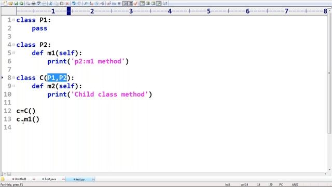Copy selection using the toolbar icon

tap(57, 4)
